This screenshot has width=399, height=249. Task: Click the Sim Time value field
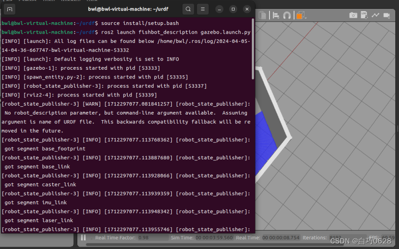coord(214,238)
